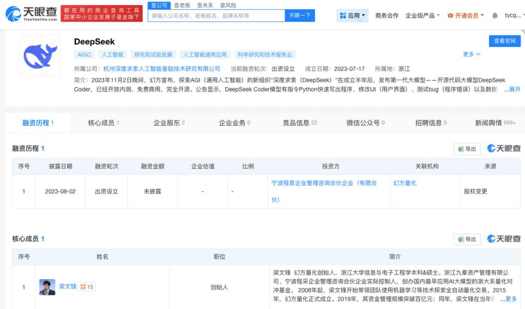The height and width of the screenshot is (309, 525).
Task: Click the 天眼一下 search button
Action: [x=300, y=15]
